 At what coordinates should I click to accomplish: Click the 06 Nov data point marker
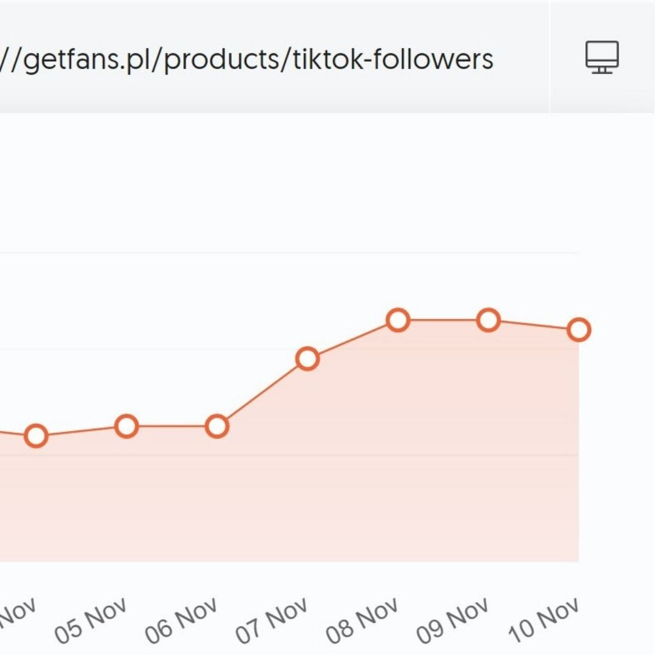point(217,426)
